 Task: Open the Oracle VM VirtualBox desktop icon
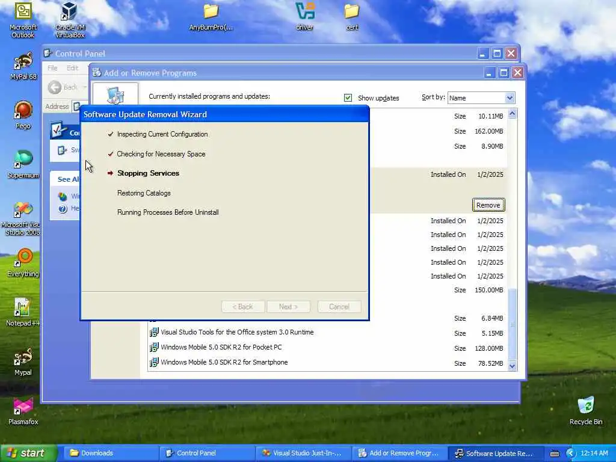70,20
